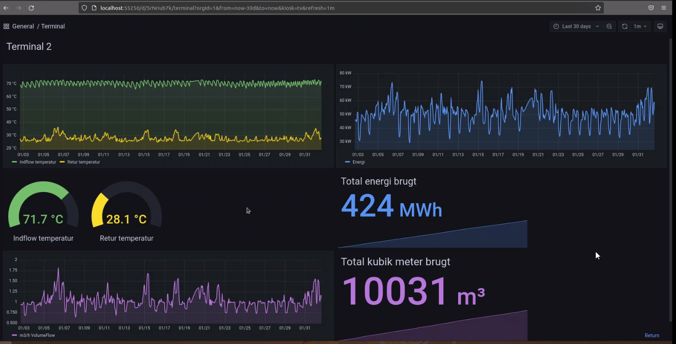Click the dashboards grid icon
Image resolution: width=676 pixels, height=344 pixels.
tap(6, 26)
